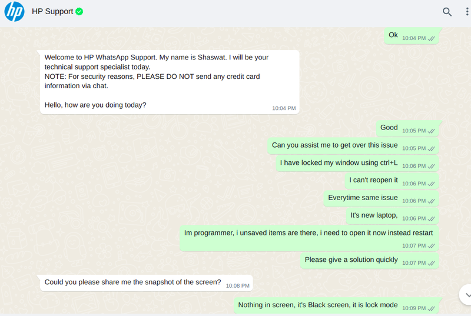Click the Everytime same issue message bubble

coord(381,198)
